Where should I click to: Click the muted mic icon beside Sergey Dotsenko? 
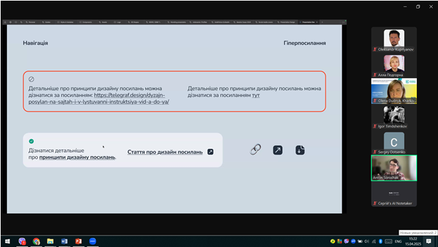(x=375, y=152)
